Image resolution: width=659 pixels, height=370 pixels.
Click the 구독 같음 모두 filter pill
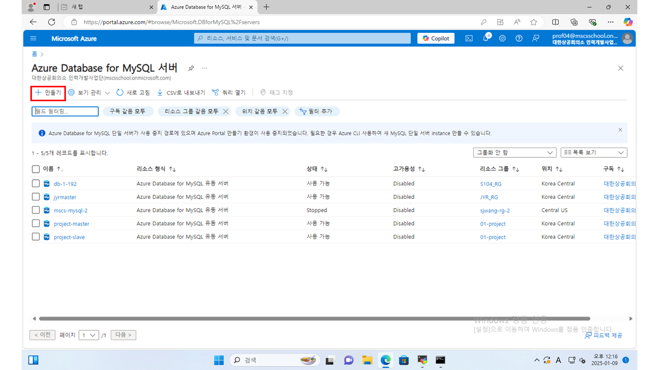pos(128,112)
